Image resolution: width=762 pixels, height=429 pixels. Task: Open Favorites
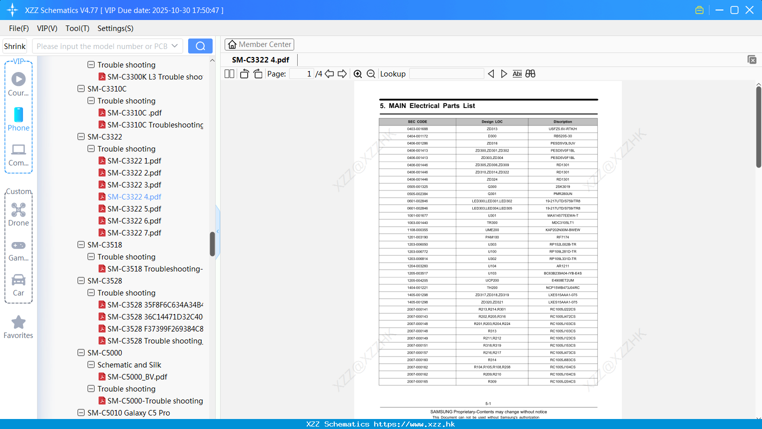coord(19,327)
